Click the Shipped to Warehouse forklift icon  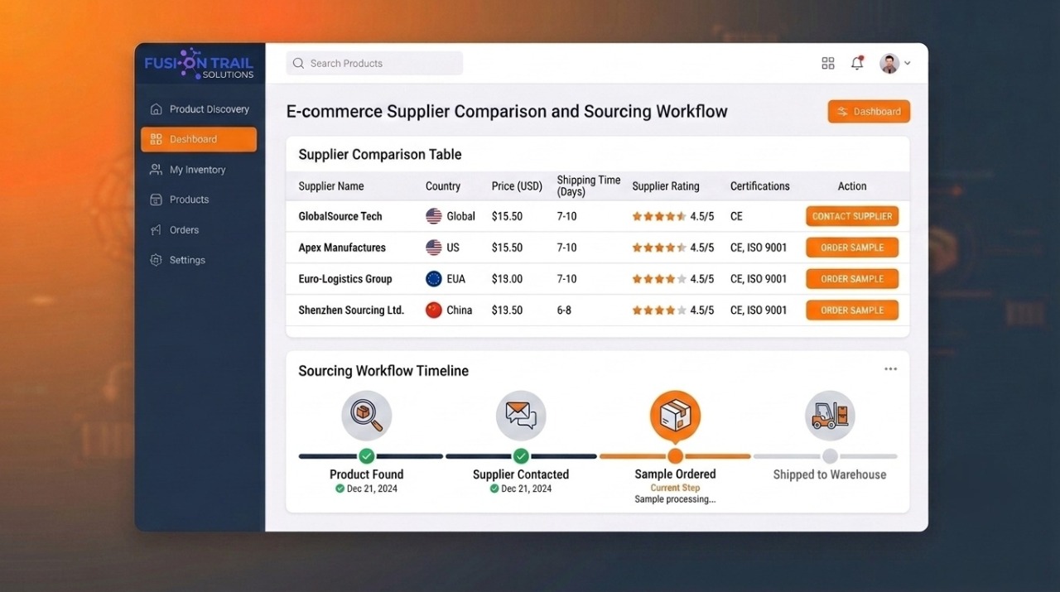pos(830,416)
